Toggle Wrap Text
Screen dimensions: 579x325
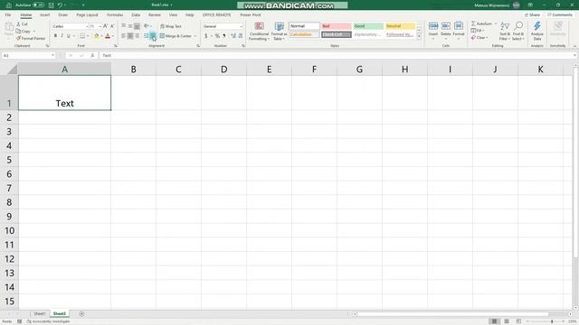170,26
